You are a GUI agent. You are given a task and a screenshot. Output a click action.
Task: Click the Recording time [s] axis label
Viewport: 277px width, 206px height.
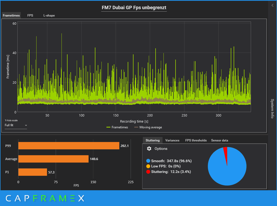[134, 121]
